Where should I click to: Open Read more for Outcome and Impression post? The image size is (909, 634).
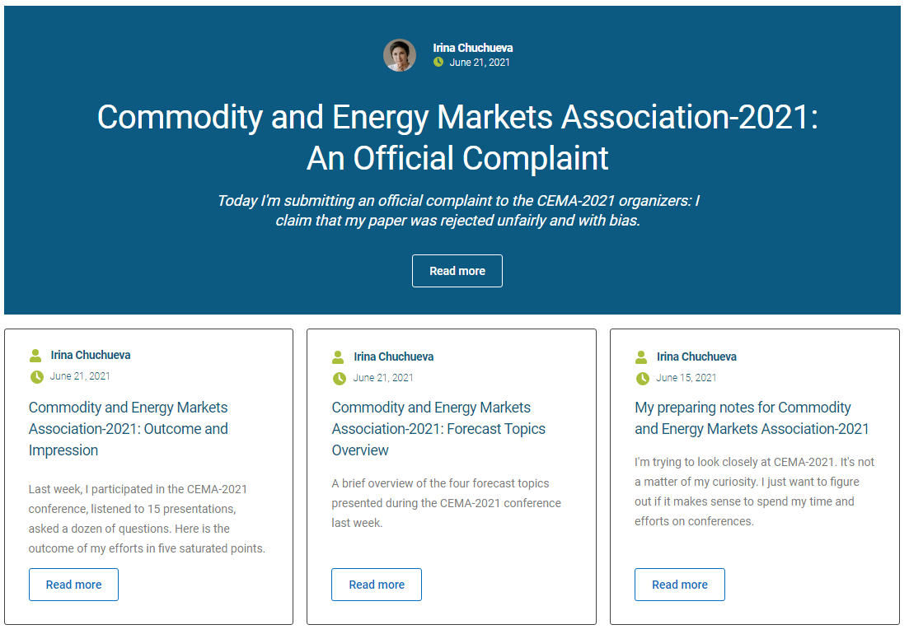(73, 585)
